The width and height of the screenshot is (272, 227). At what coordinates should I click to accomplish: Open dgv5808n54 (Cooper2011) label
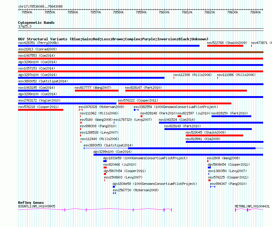tap(229, 164)
